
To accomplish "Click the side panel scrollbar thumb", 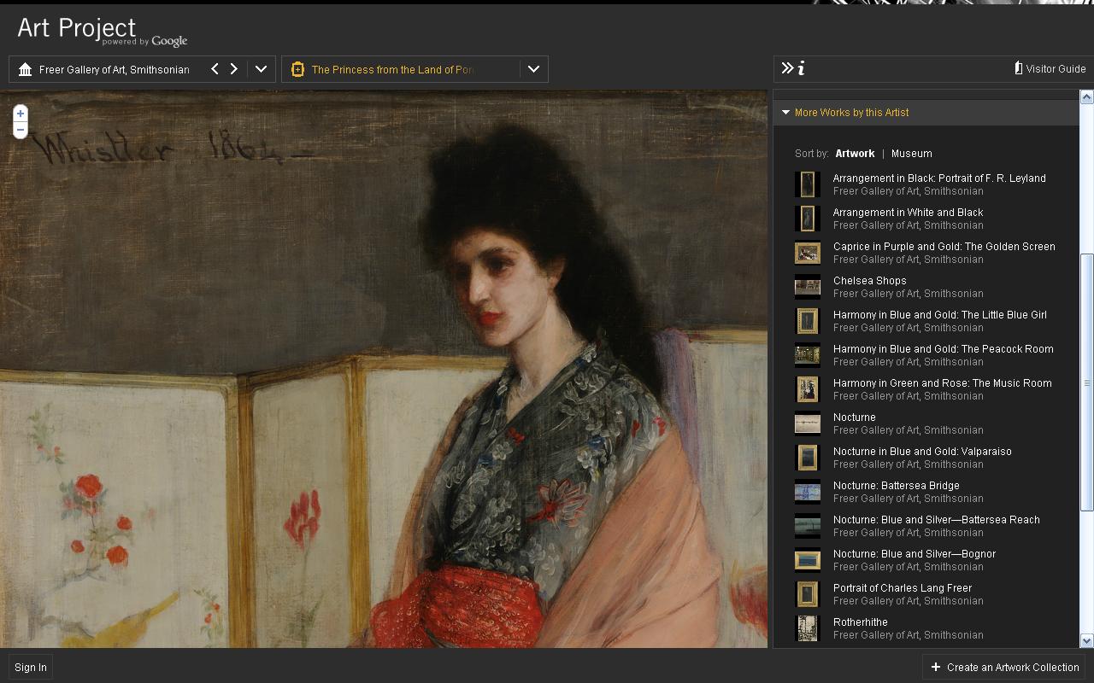I will coord(1087,382).
